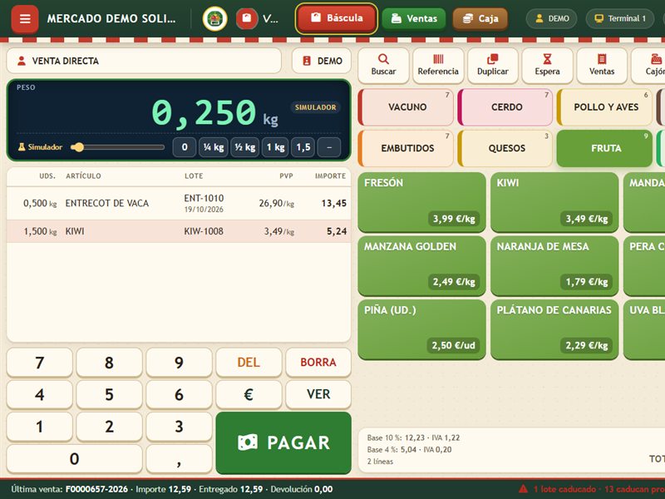The image size is (665, 499).
Task: Open the red hamburger menu
Action: [x=25, y=18]
